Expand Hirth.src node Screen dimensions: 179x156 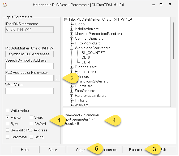tap(71, 100)
